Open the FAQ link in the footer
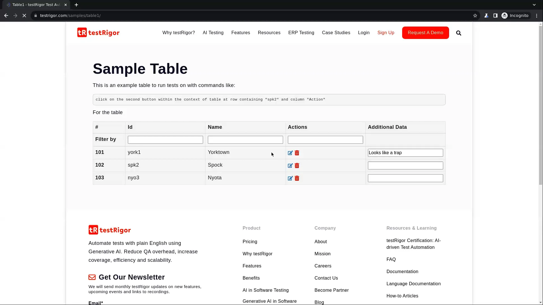 point(391,259)
